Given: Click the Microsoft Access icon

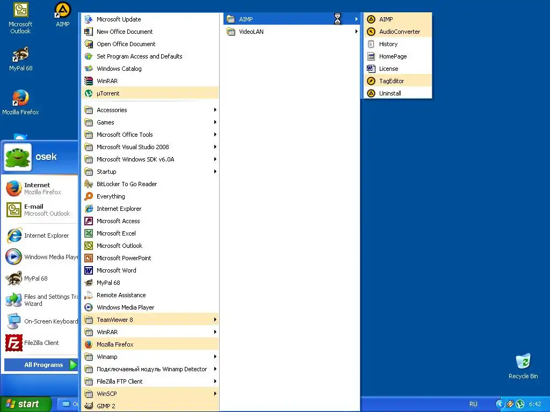Looking at the screenshot, I should [89, 221].
